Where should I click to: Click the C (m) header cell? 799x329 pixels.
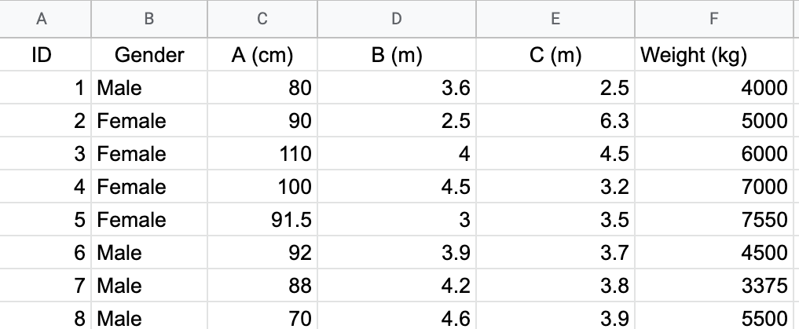[x=555, y=55]
